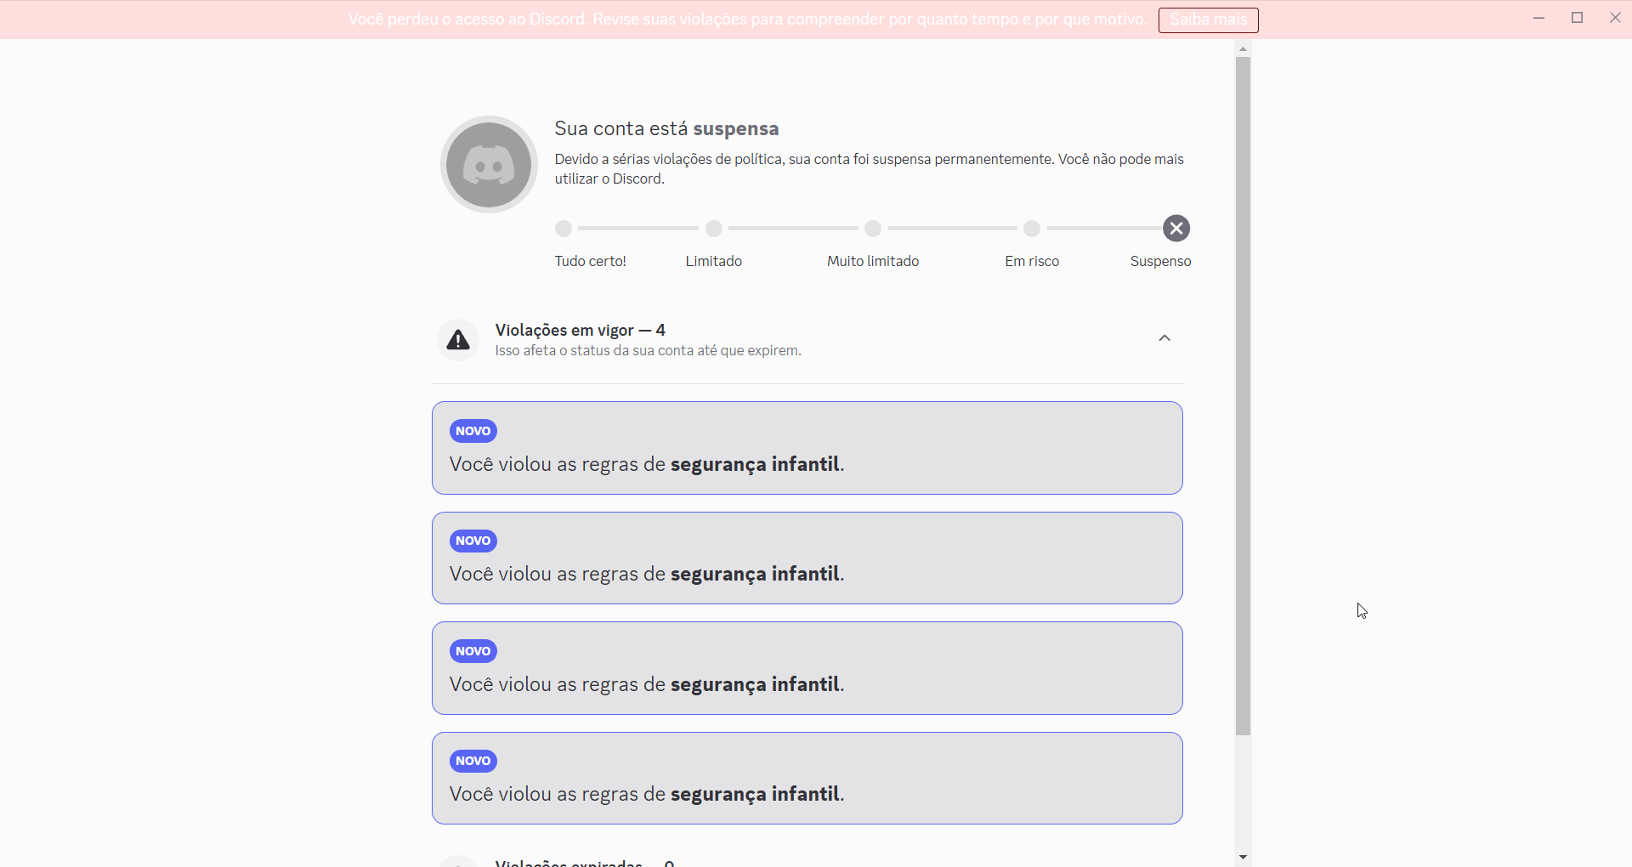
Task: Click the Violações em vigor — 4 title
Action: (581, 330)
